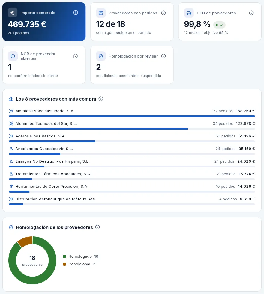Screen dimensions: 264x294
Task: Open info icon for Homologación por revisar
Action: [163, 56]
